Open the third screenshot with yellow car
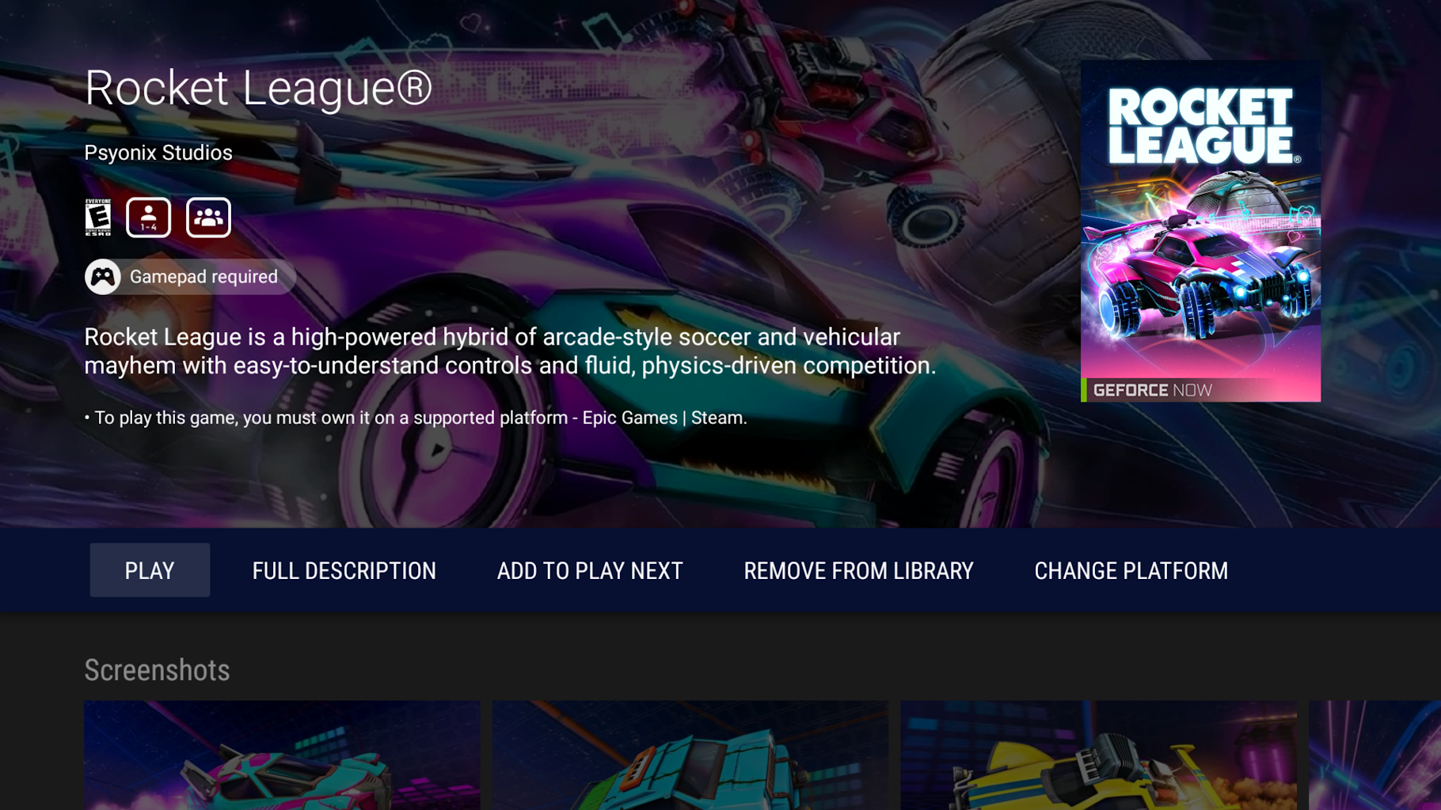 [1099, 755]
